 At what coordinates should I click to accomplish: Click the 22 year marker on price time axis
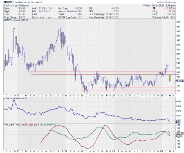[66, 96]
